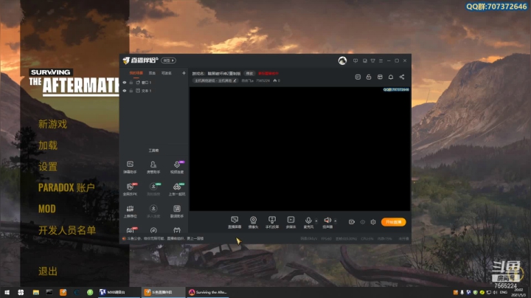Add 手机投屏 phone mirroring source
This screenshot has height=298, width=531.
(272, 222)
